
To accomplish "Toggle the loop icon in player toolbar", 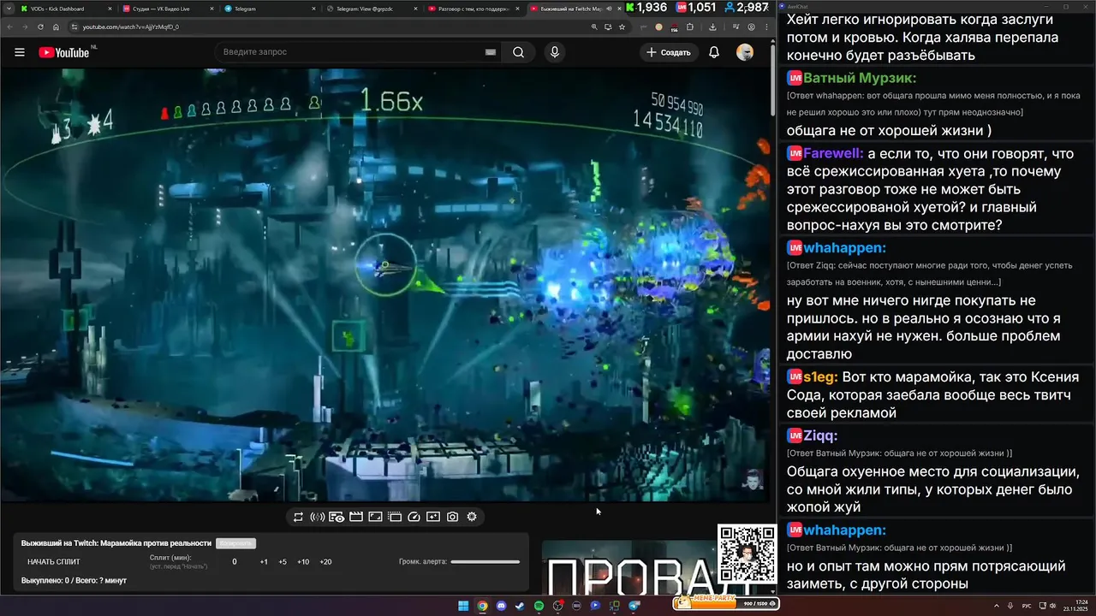I will [298, 517].
